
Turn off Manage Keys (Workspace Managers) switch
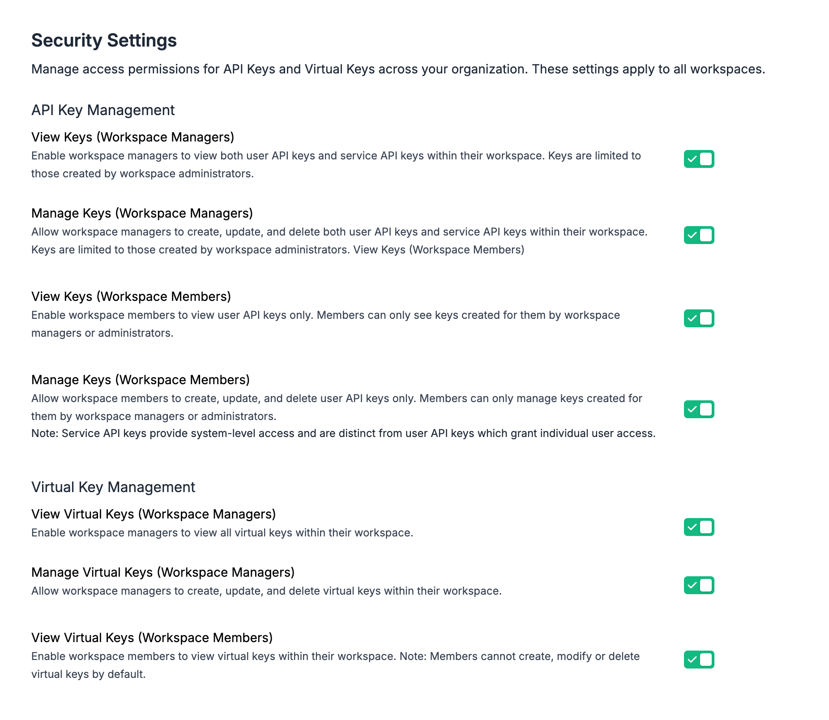click(699, 235)
